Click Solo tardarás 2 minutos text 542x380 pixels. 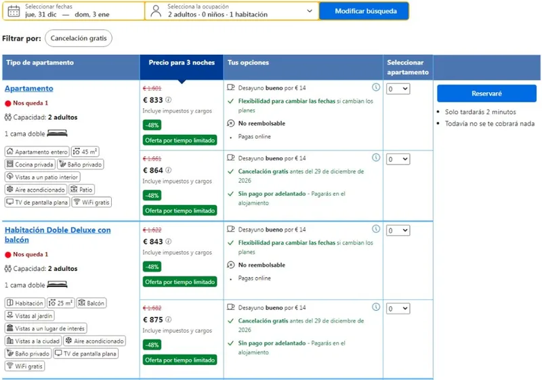click(480, 112)
